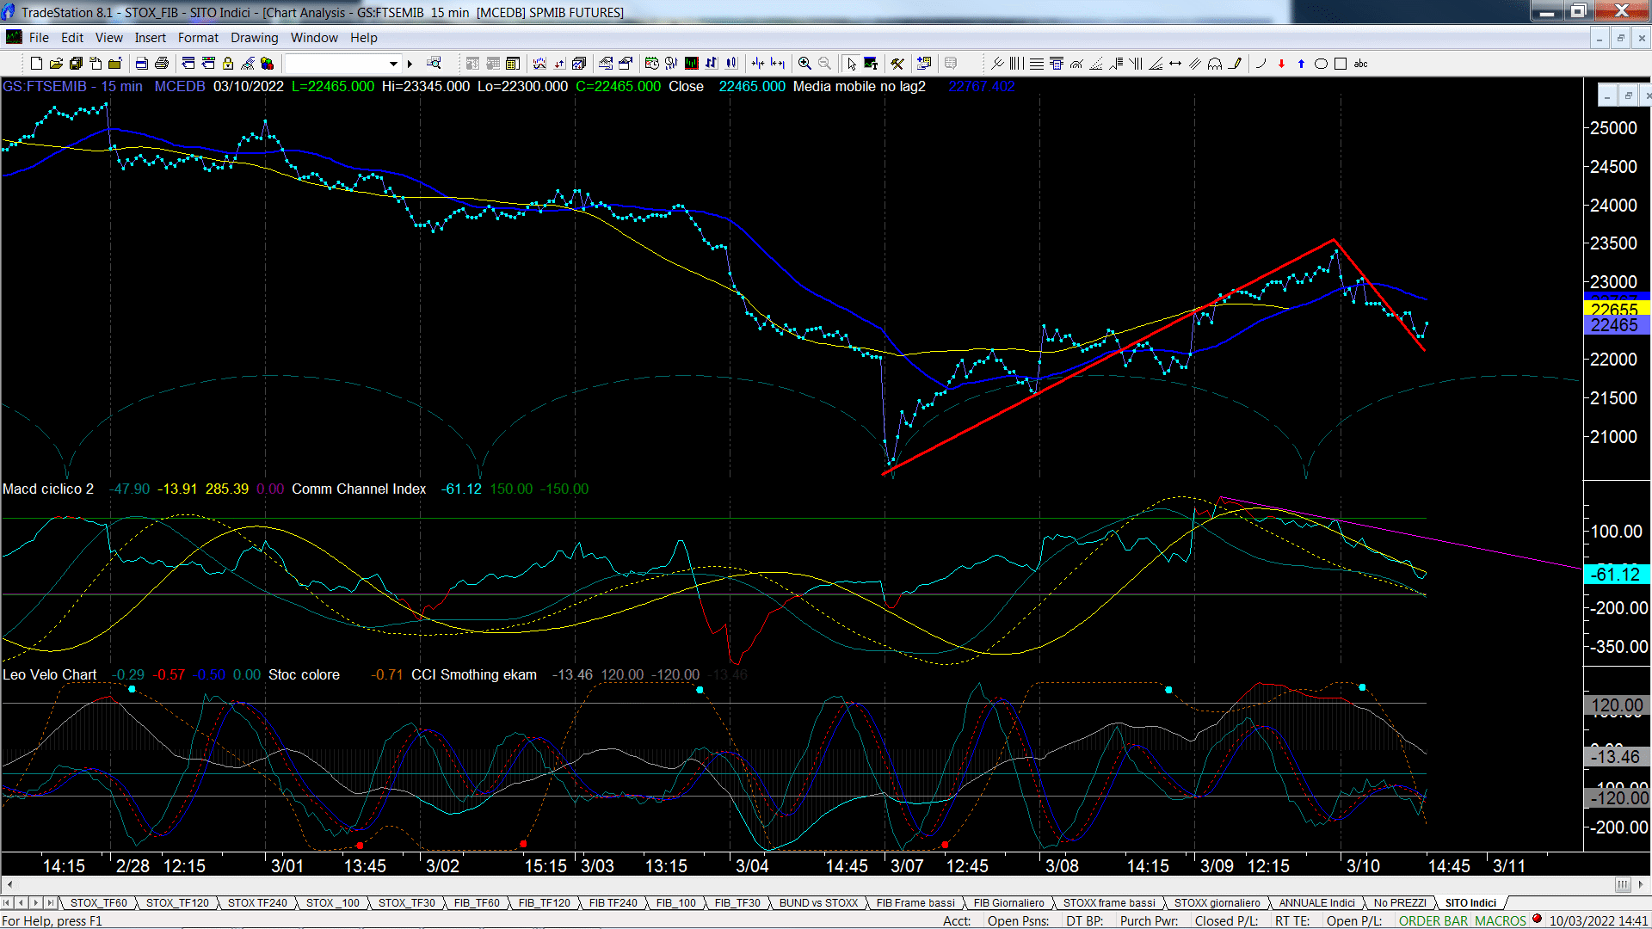The width and height of the screenshot is (1652, 929).
Task: Click the first-tab navigation arrow
Action: (x=7, y=902)
